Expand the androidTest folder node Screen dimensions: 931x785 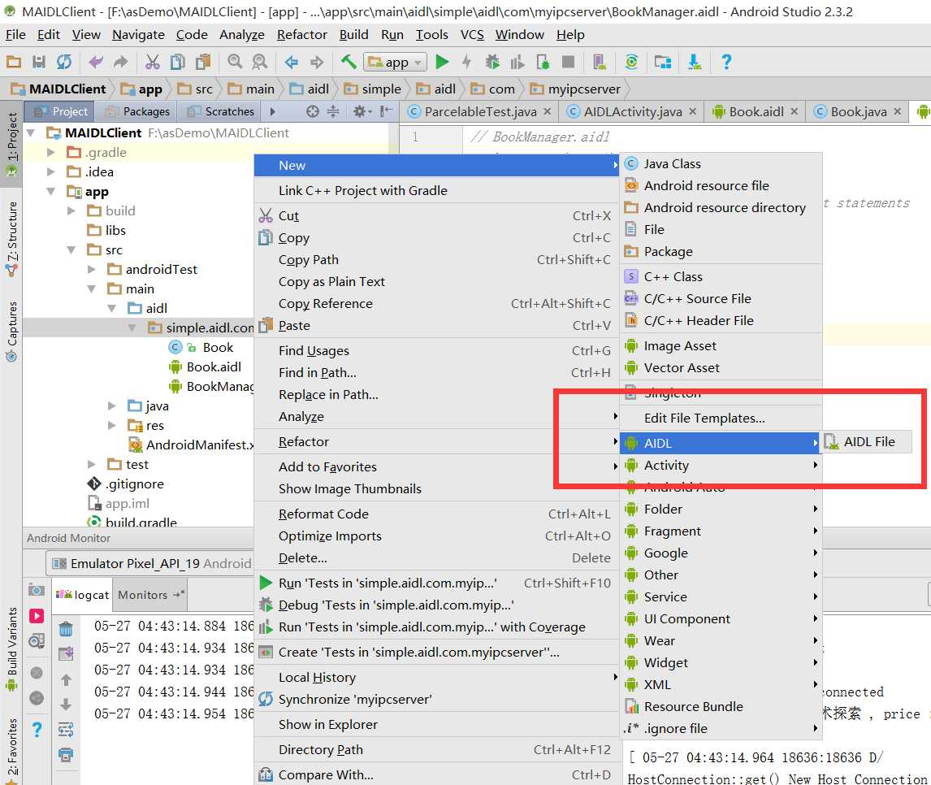[92, 269]
